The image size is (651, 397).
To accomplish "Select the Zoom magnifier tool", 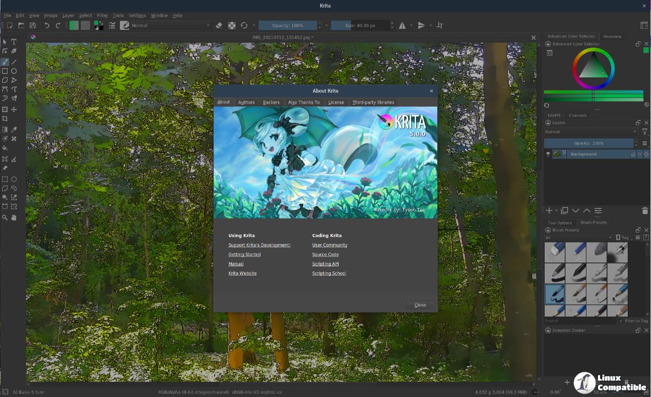I will pyautogui.click(x=5, y=217).
